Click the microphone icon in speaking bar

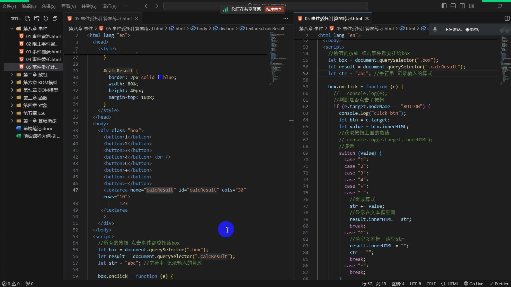click(435, 29)
